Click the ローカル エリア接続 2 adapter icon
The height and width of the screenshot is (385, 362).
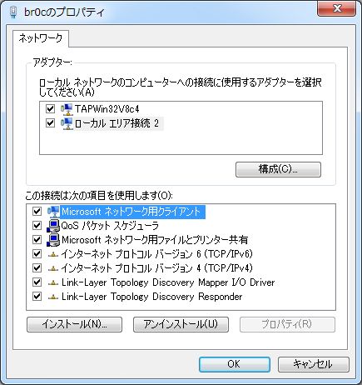[67, 123]
